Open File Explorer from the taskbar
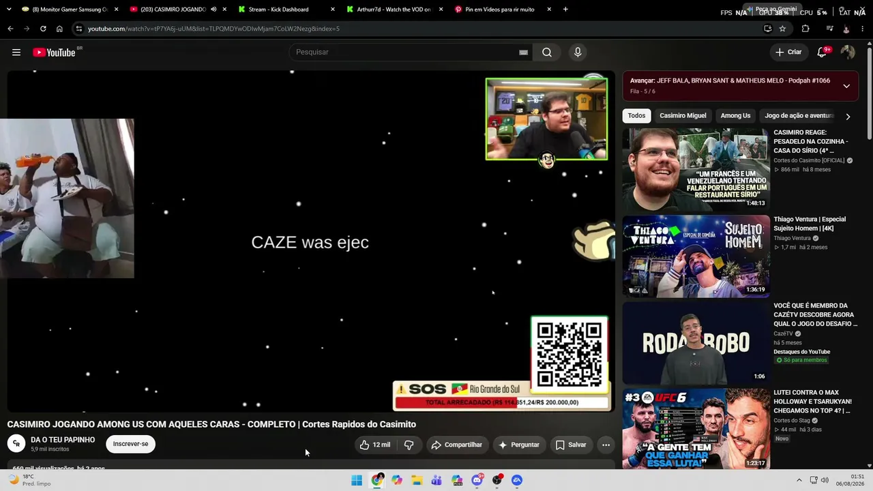Image resolution: width=873 pixels, height=491 pixels. tap(417, 480)
